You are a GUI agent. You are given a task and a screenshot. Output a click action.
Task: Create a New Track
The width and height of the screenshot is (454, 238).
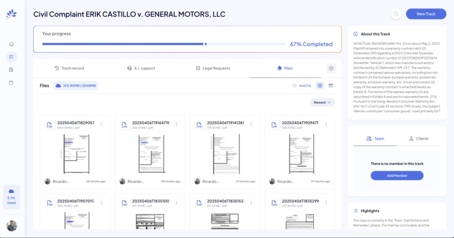(x=426, y=14)
